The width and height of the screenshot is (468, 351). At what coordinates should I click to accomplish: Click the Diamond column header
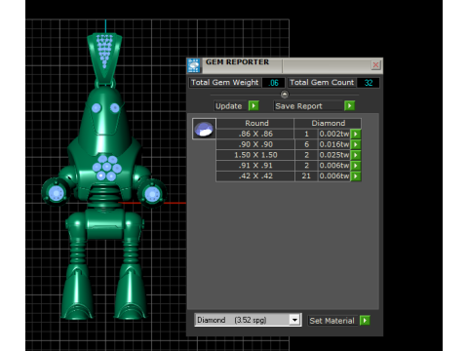click(328, 123)
